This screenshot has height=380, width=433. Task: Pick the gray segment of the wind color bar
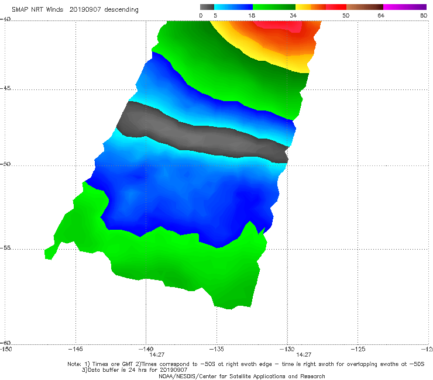[207, 7]
